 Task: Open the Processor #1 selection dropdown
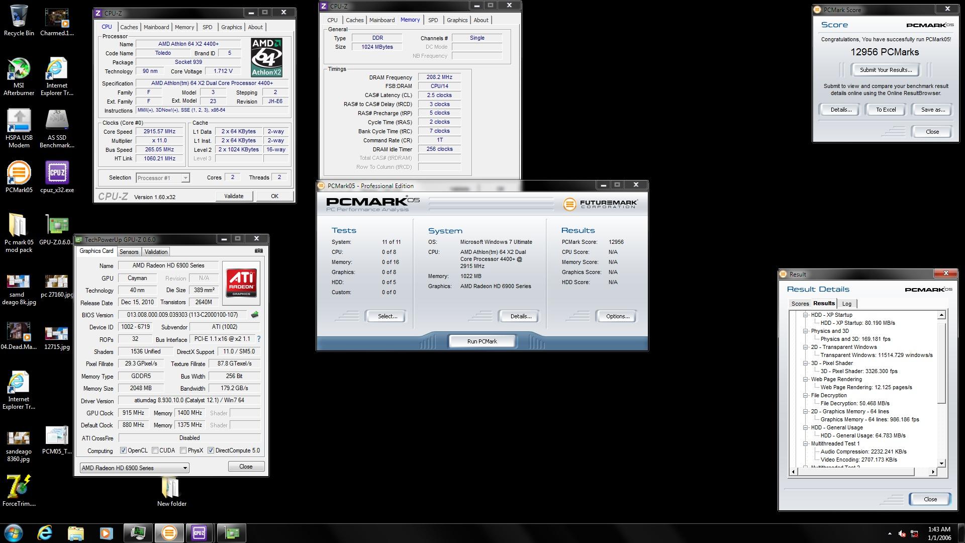point(163,178)
